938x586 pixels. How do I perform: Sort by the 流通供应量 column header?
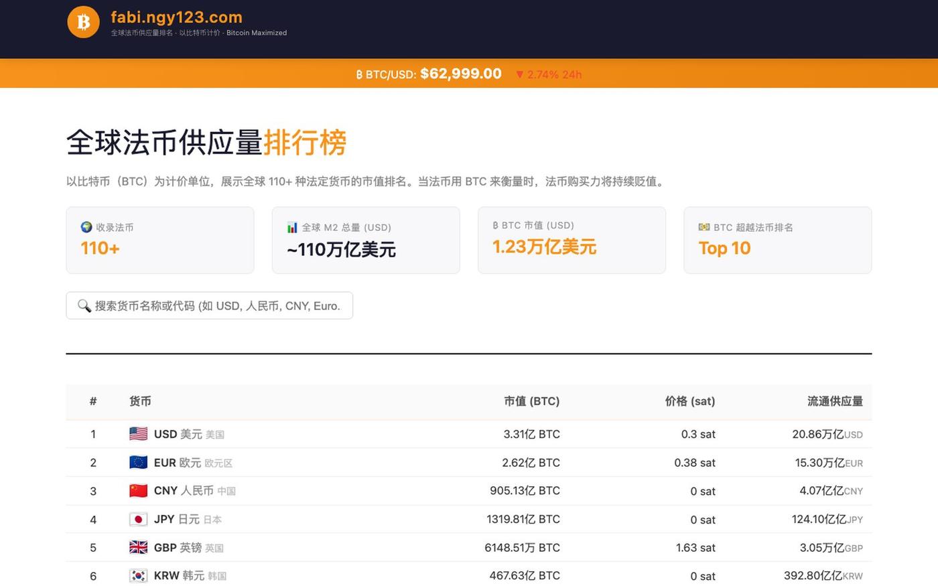pos(835,401)
